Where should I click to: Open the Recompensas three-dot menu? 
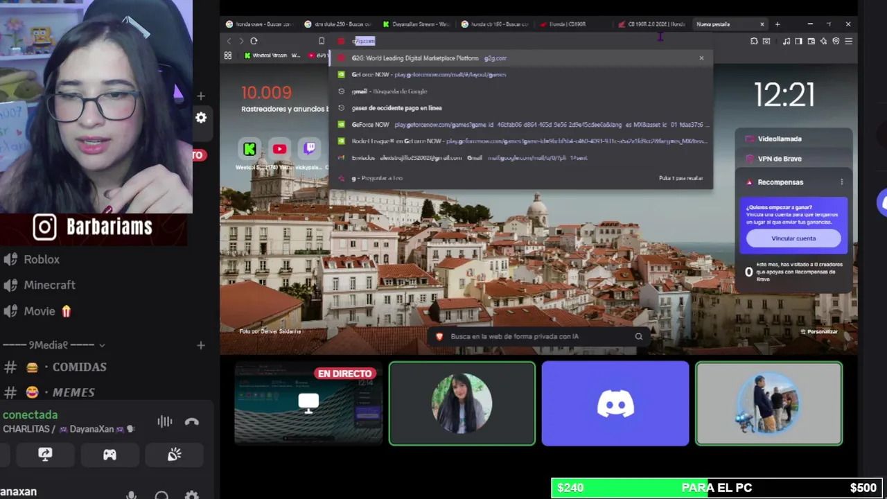841,182
